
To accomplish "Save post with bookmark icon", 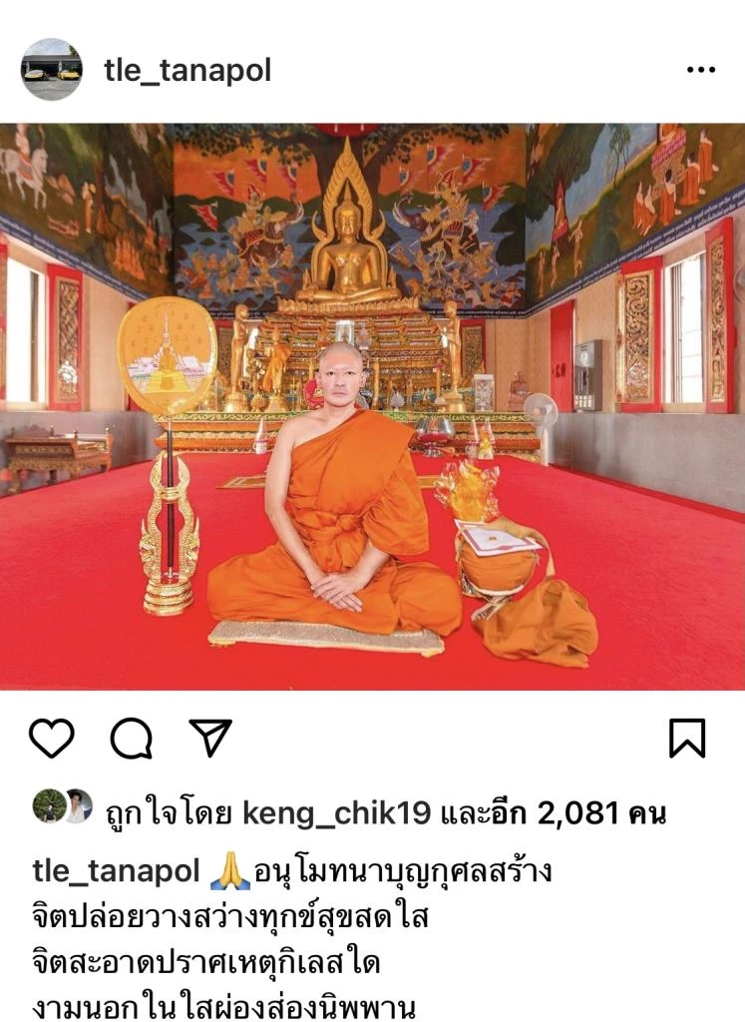I will pos(688,739).
